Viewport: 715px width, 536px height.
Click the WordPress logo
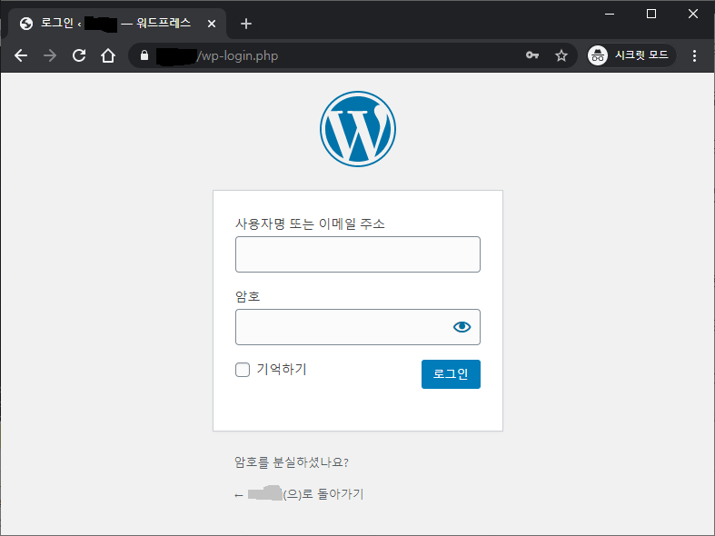pyautogui.click(x=357, y=129)
